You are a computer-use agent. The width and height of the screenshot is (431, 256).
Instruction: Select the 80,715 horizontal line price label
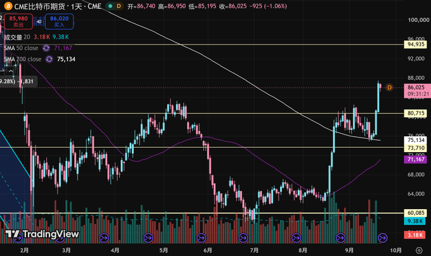[416, 113]
